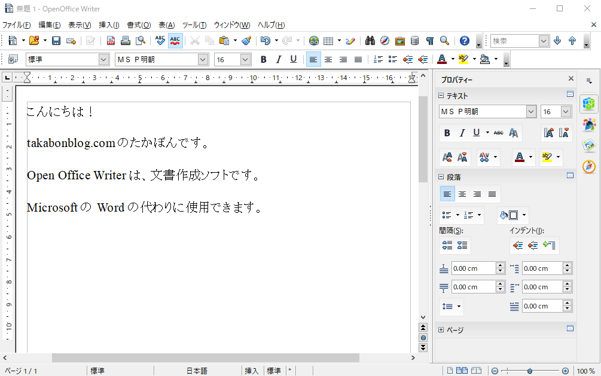
Task: Toggle bold formatting in the formatting bar
Action: click(263, 59)
